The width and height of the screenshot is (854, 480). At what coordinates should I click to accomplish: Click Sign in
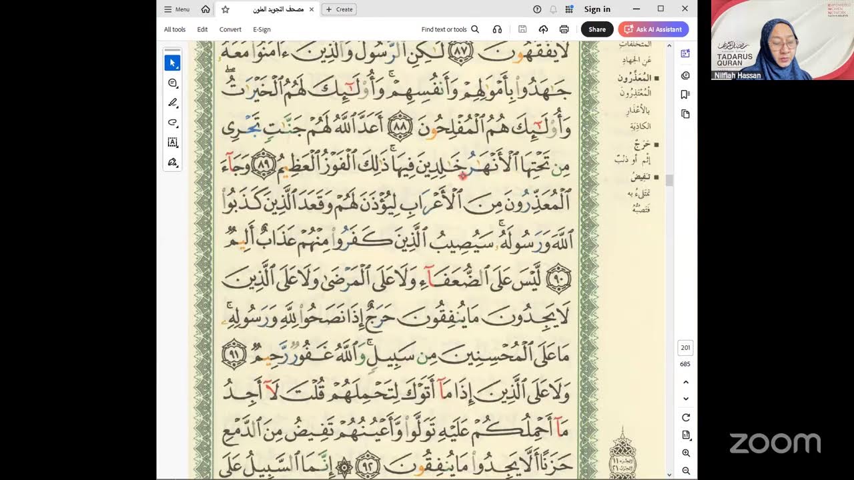597,9
